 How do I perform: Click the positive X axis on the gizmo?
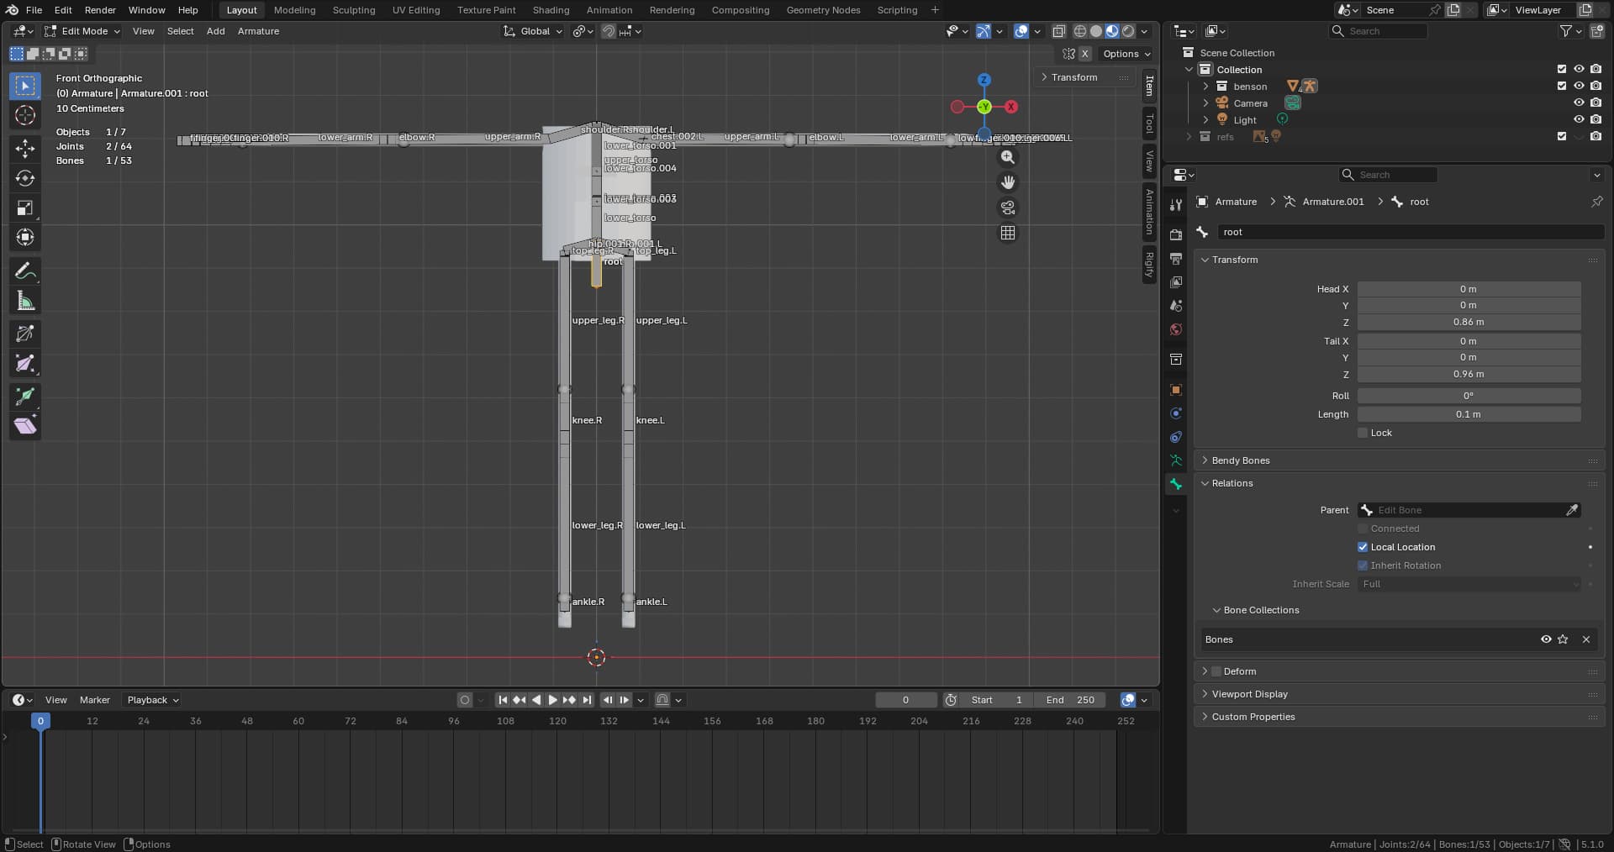(x=1011, y=107)
